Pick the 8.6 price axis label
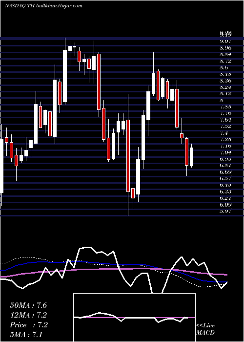 pyautogui.click(x=224, y=67)
